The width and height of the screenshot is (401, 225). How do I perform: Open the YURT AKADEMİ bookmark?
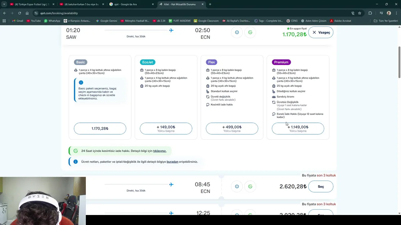point(180,21)
